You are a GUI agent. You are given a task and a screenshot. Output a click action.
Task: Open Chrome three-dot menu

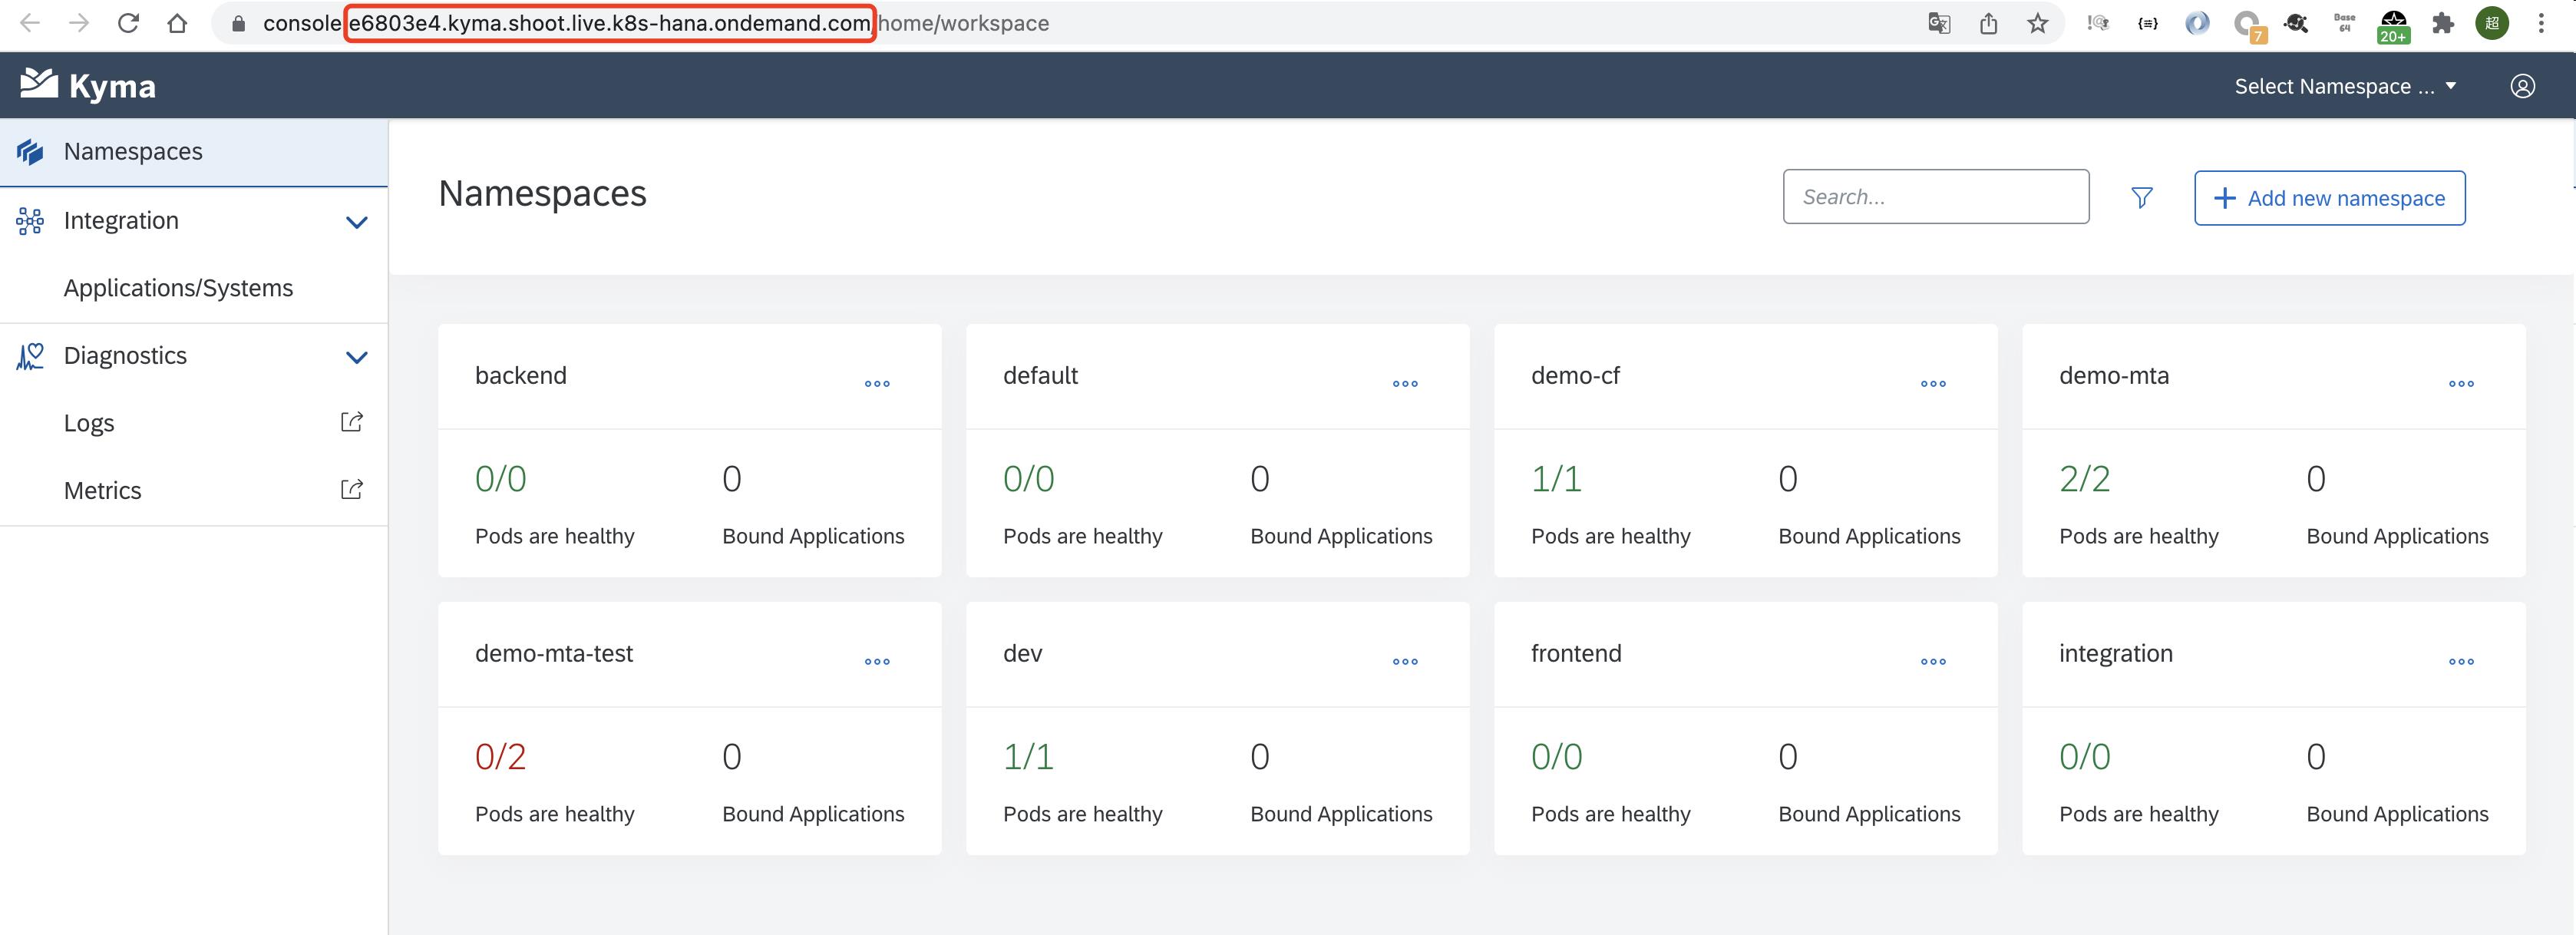pyautogui.click(x=2541, y=23)
